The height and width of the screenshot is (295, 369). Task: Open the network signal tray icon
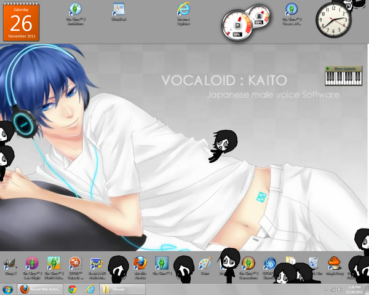click(333, 289)
